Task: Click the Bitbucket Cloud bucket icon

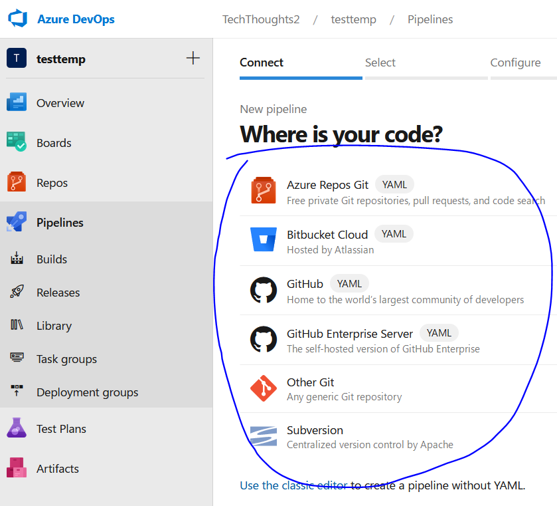Action: (263, 239)
